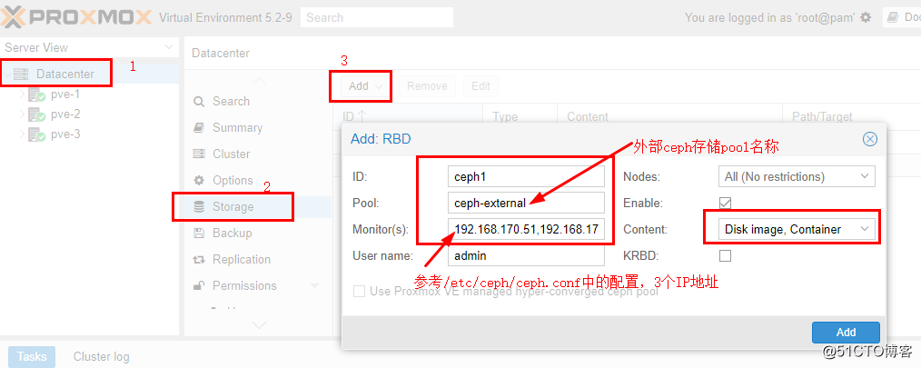Open the Search menu item
The width and height of the screenshot is (921, 368).
(258, 101)
